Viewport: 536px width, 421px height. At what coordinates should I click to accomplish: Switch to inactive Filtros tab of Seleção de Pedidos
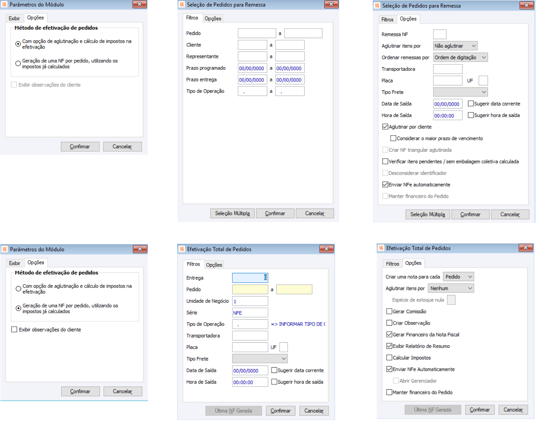point(387,20)
